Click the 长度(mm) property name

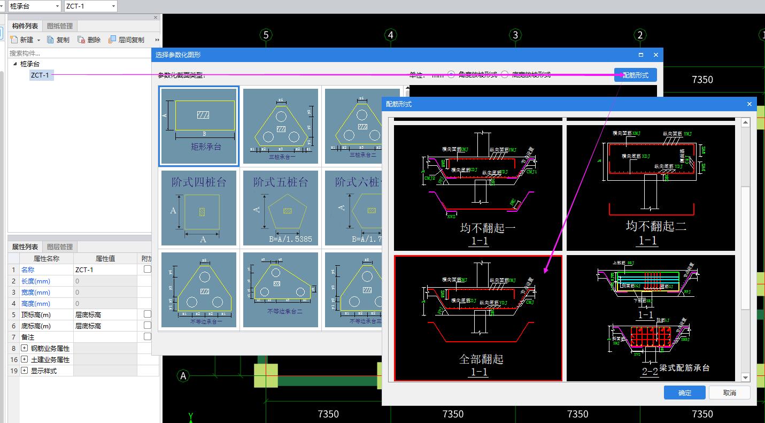[x=35, y=281]
